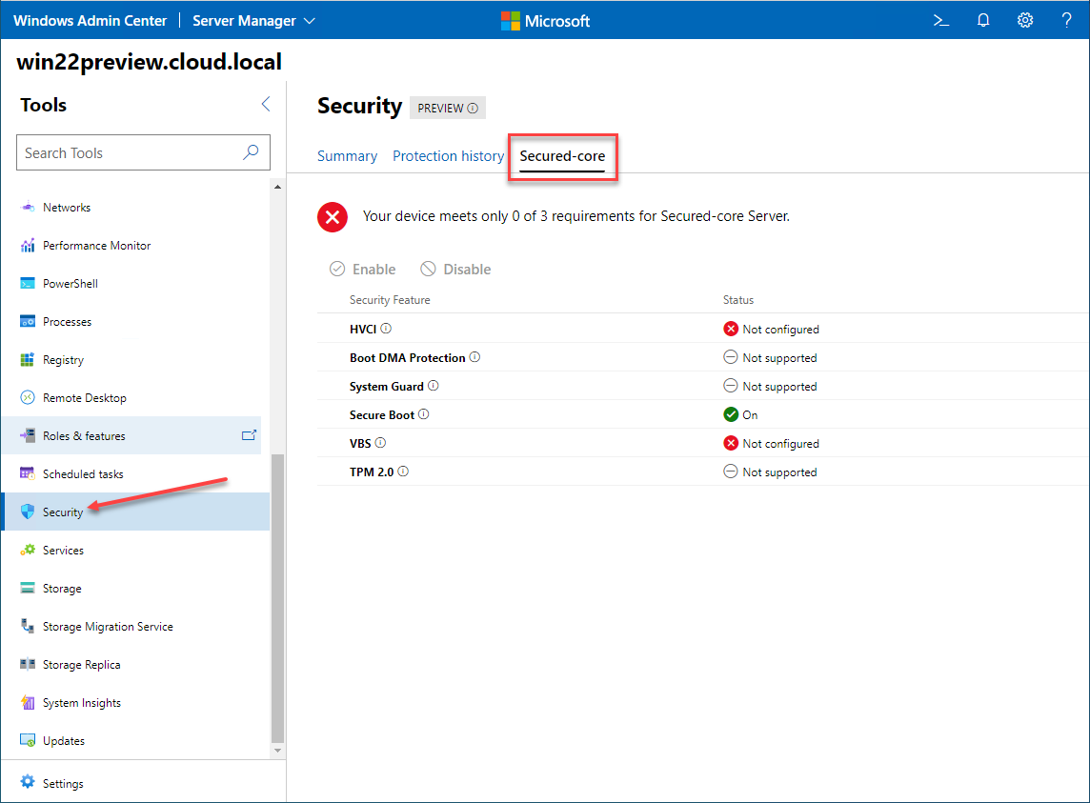The image size is (1090, 803).
Task: Click the Services gear icon
Action: click(x=28, y=550)
